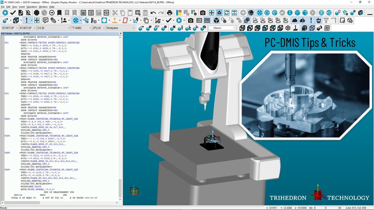
Task: Open the Insert menu
Action: click(22, 7)
